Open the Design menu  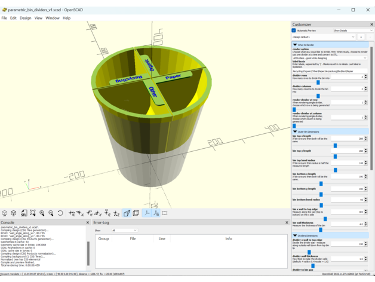[25, 18]
